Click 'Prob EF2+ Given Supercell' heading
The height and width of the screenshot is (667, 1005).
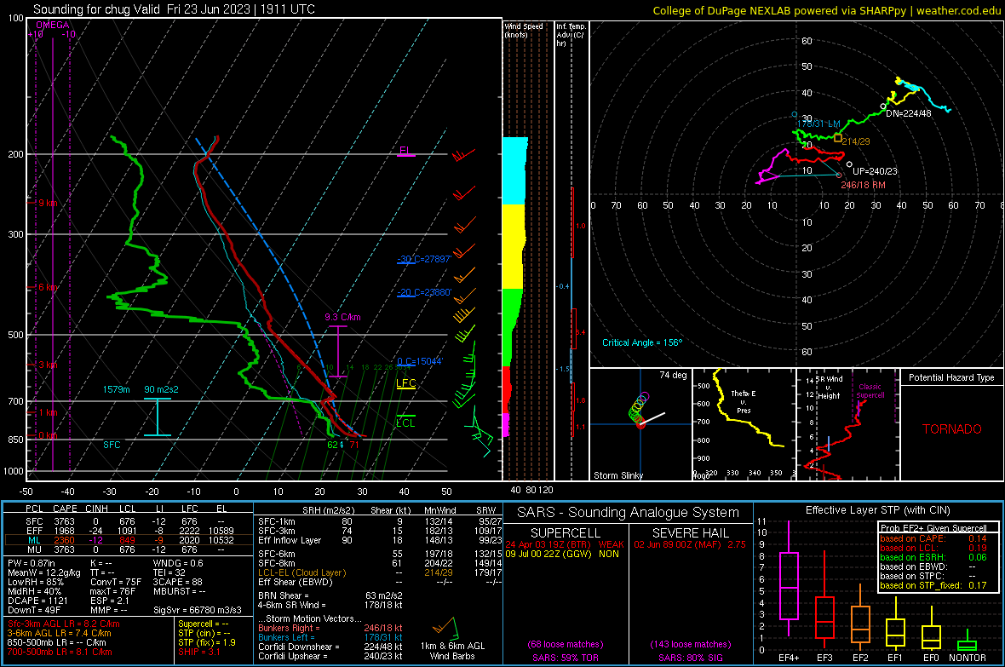coord(933,528)
